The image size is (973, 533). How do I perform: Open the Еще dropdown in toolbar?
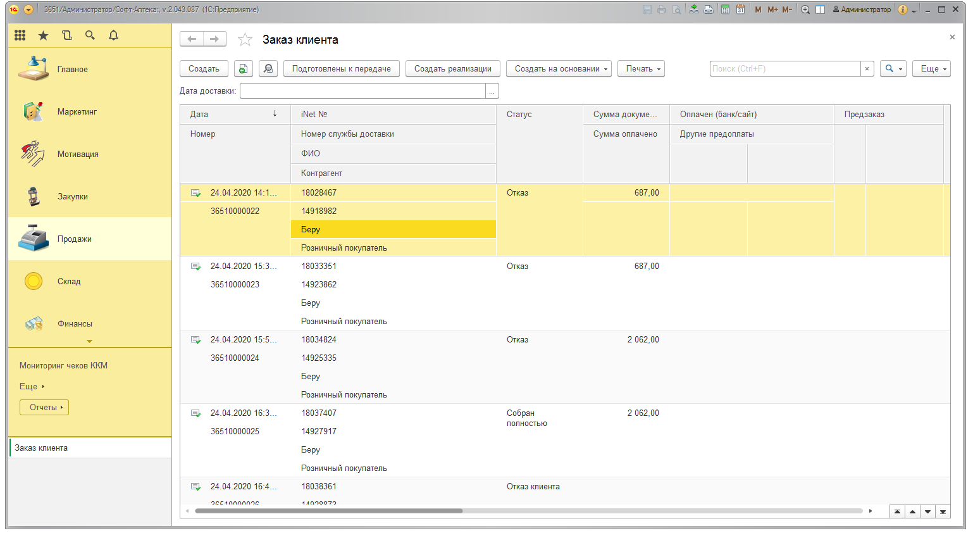(931, 69)
